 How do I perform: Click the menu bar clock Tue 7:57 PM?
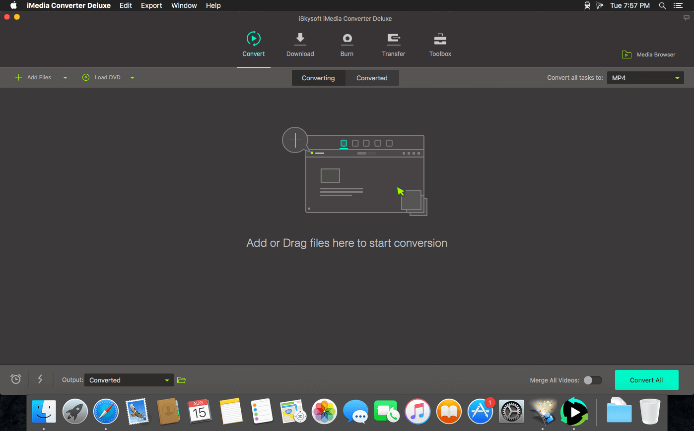coord(629,5)
